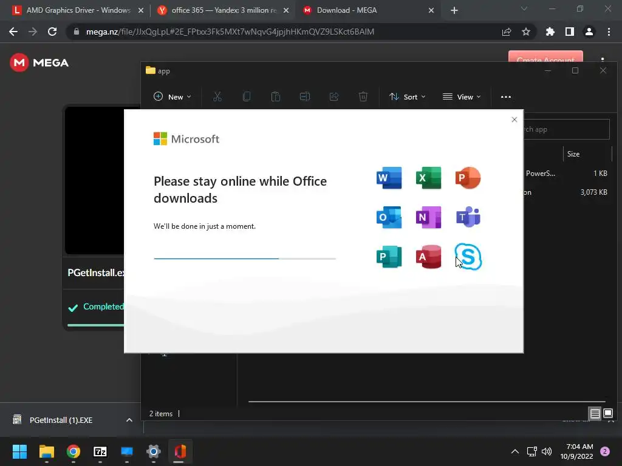This screenshot has width=622, height=466.
Task: Click the Microsoft logo in installer
Action: click(186, 139)
